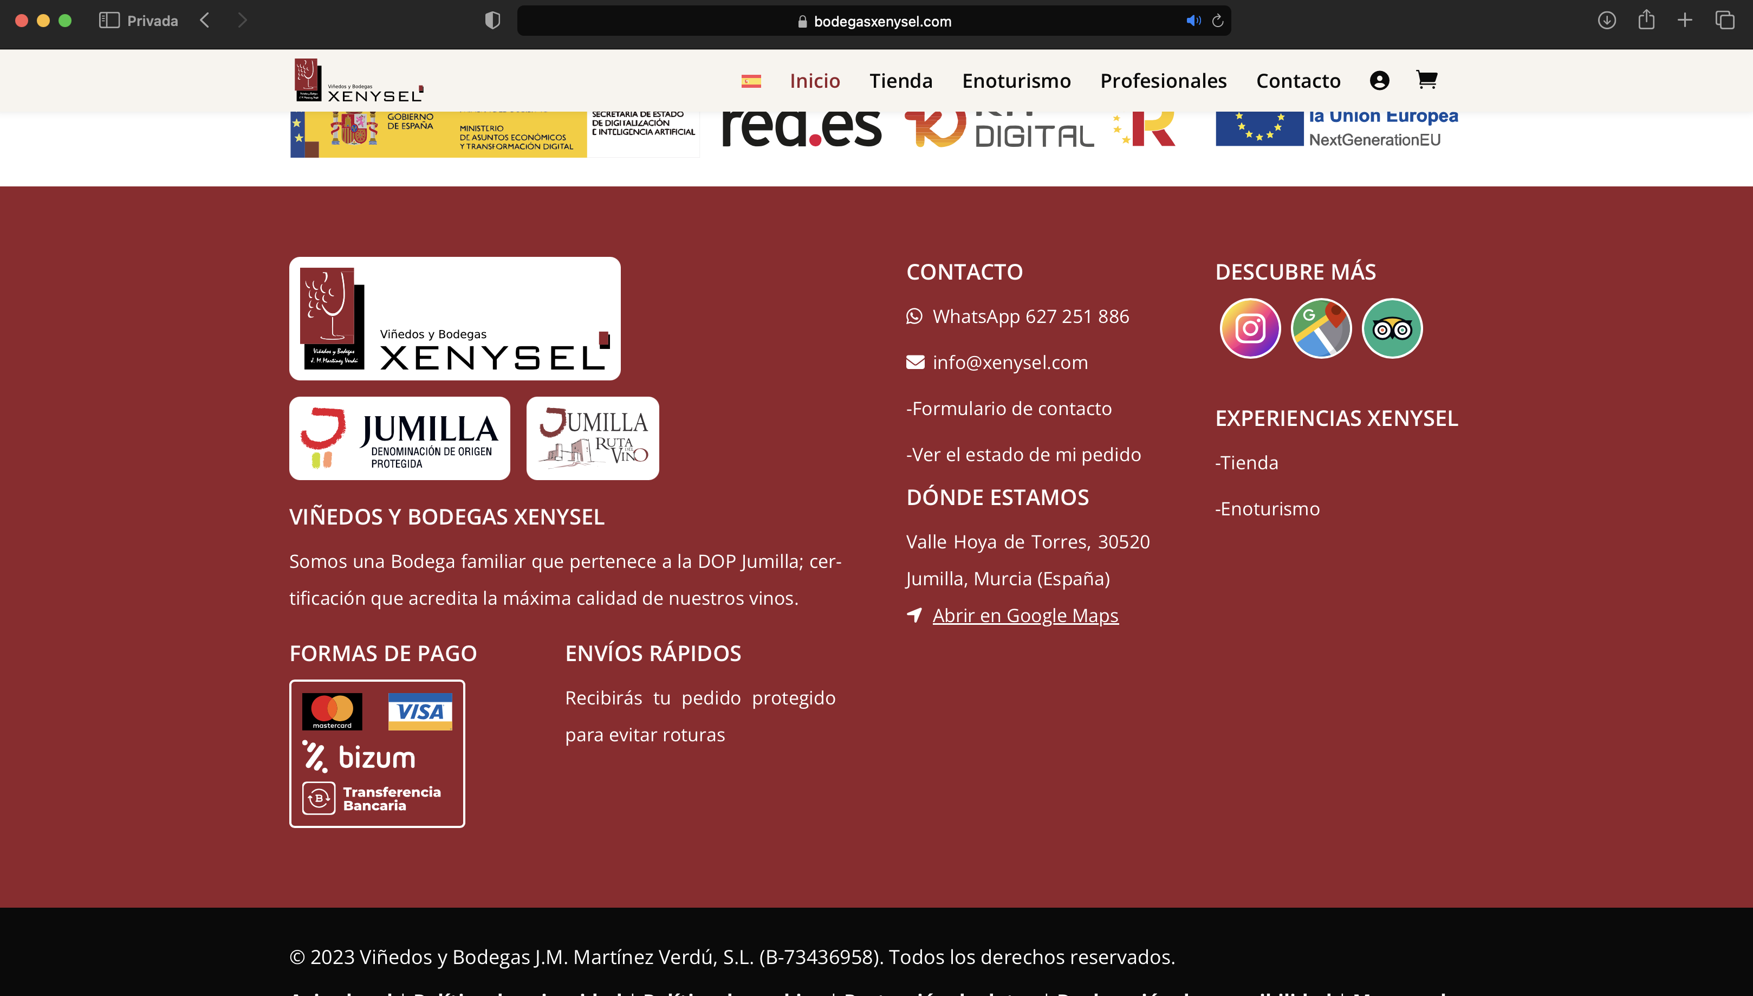This screenshot has width=1753, height=996.
Task: Click the Visa payment logo
Action: coord(420,712)
